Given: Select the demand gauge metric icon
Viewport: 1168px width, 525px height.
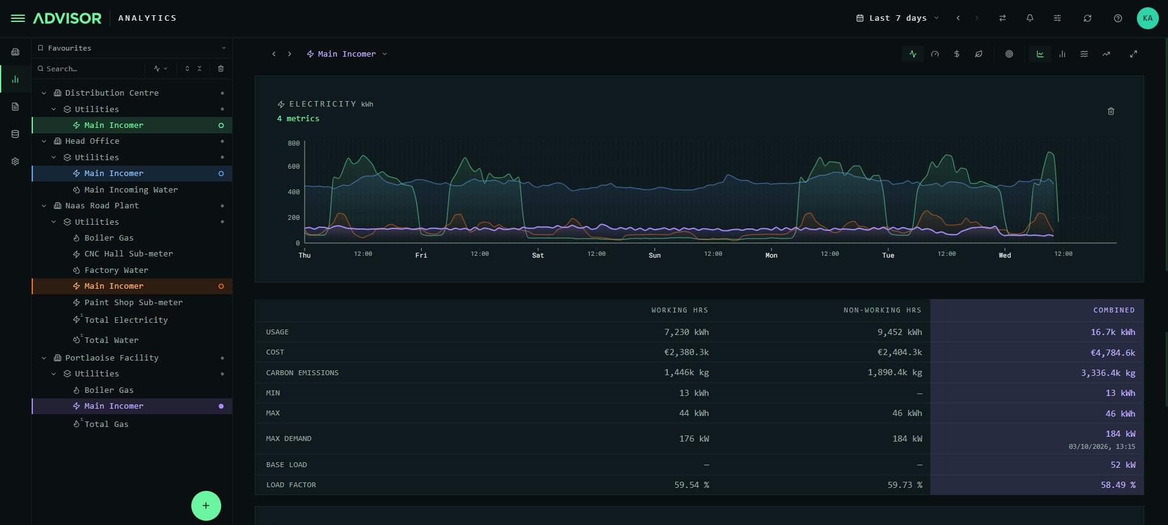Looking at the screenshot, I should pyautogui.click(x=935, y=54).
